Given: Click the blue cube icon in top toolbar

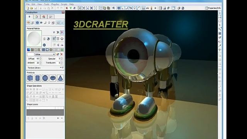Looking at the screenshot, I should pyautogui.click(x=119, y=8).
